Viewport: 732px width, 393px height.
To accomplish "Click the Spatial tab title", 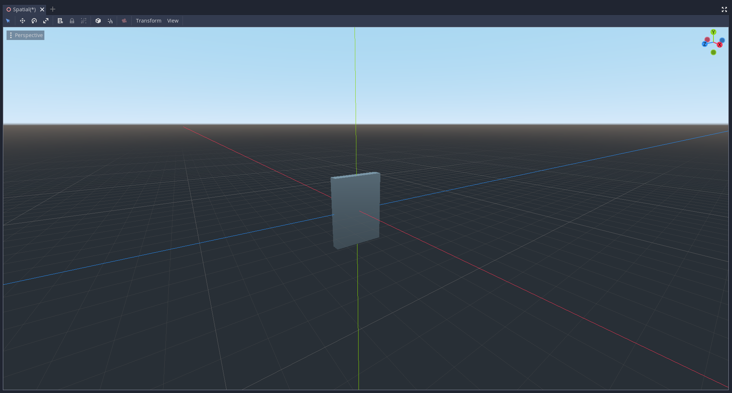I will point(24,9).
